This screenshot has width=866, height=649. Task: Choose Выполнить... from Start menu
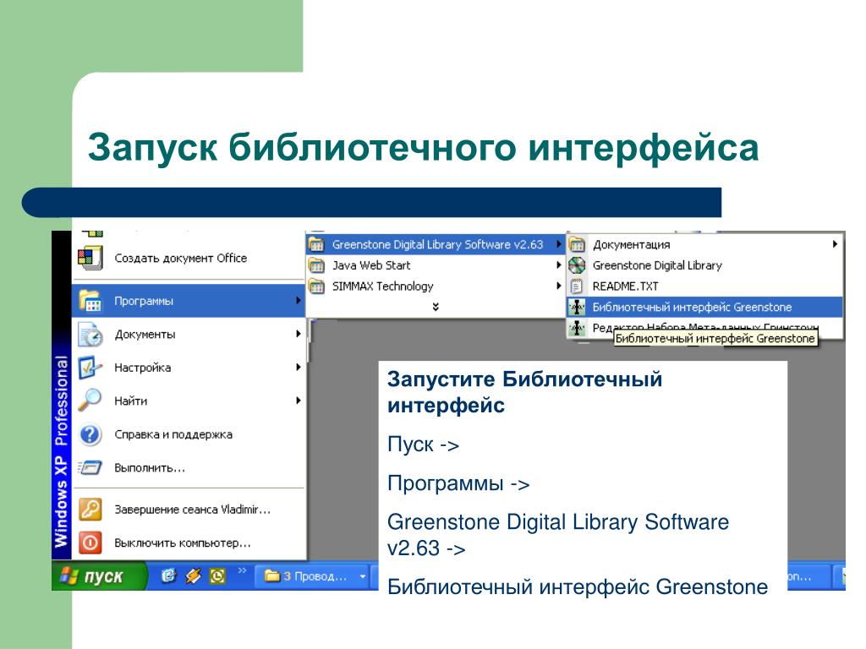click(x=189, y=468)
